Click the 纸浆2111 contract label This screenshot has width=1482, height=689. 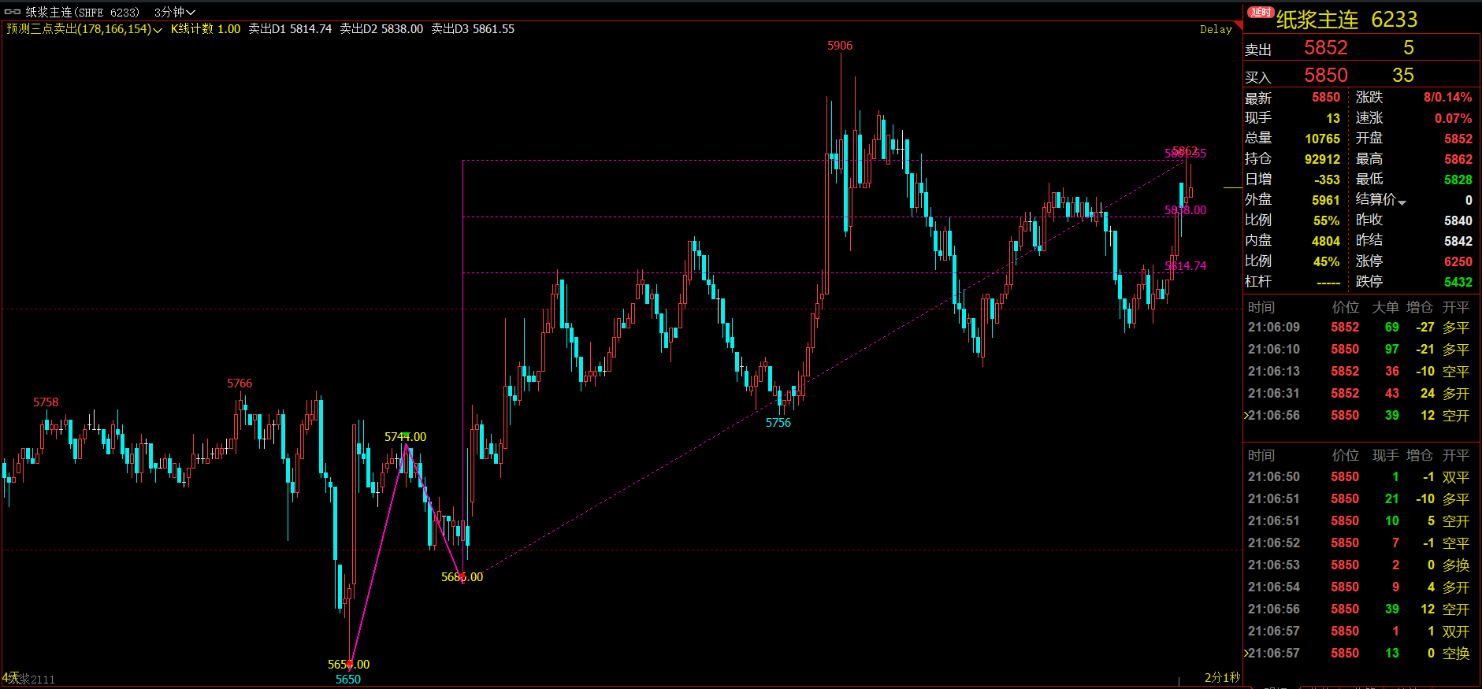[x=32, y=679]
